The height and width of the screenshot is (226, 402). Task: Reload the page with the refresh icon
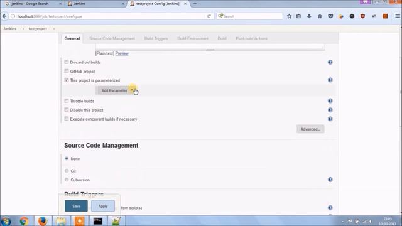tap(209, 16)
